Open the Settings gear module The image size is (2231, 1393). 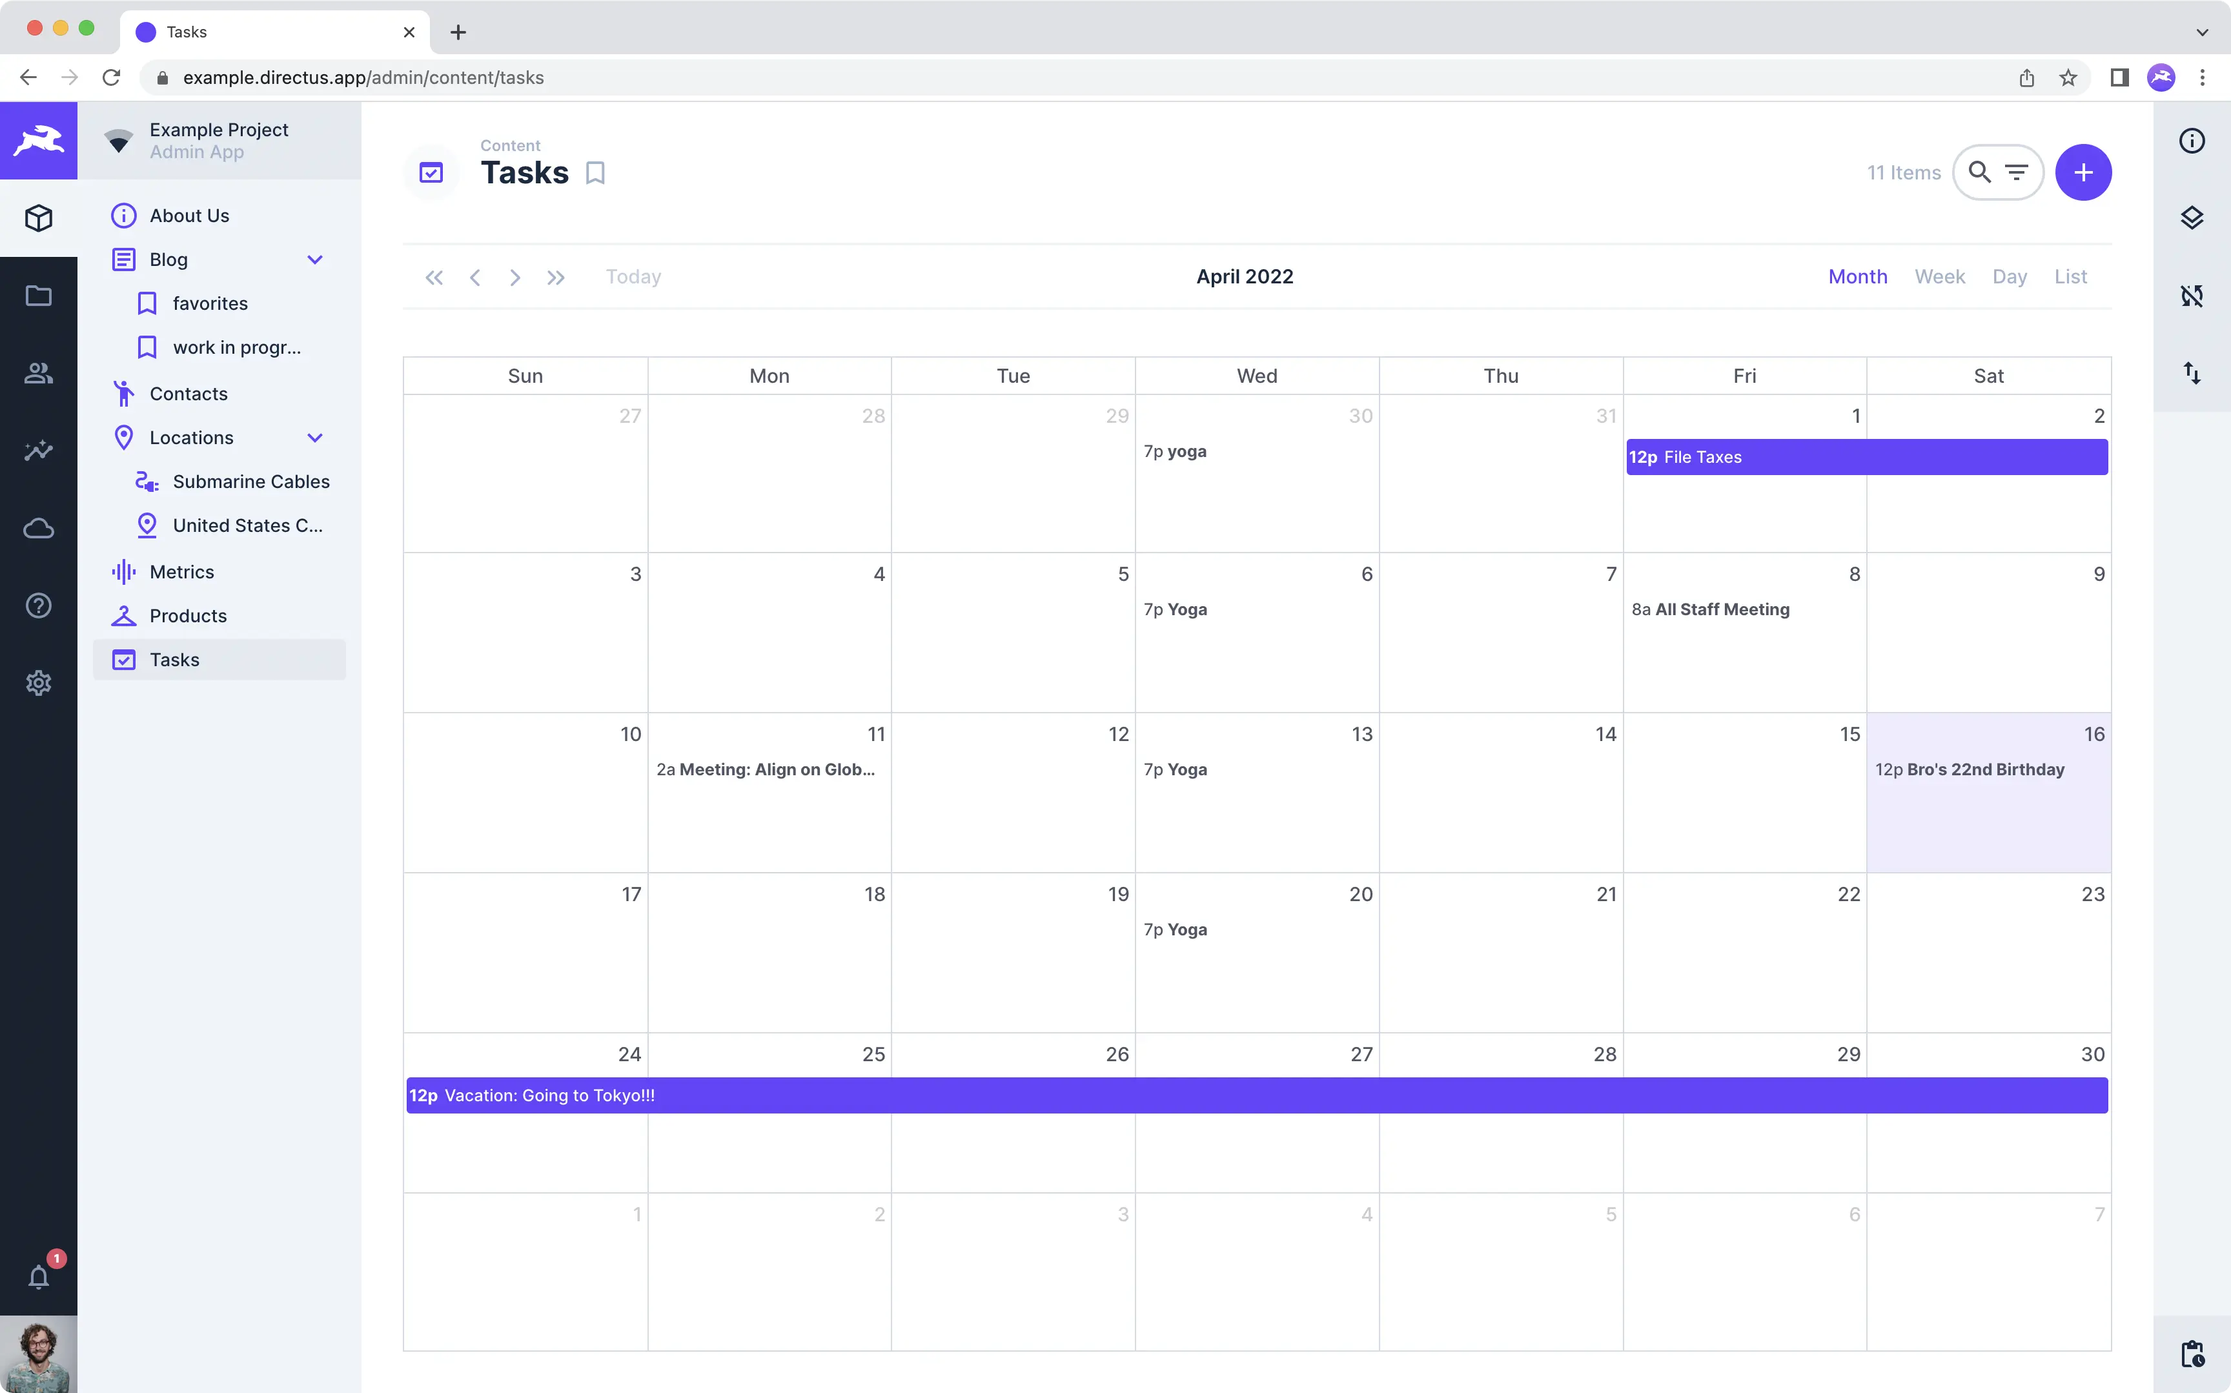click(39, 683)
